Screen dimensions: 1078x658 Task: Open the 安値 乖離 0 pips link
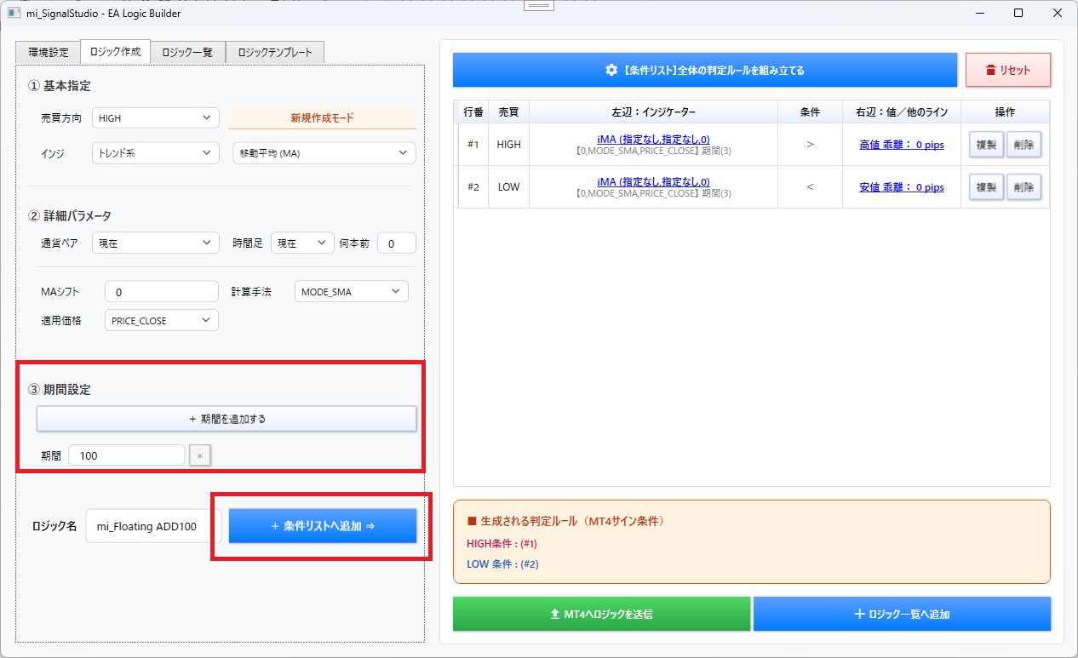[902, 187]
